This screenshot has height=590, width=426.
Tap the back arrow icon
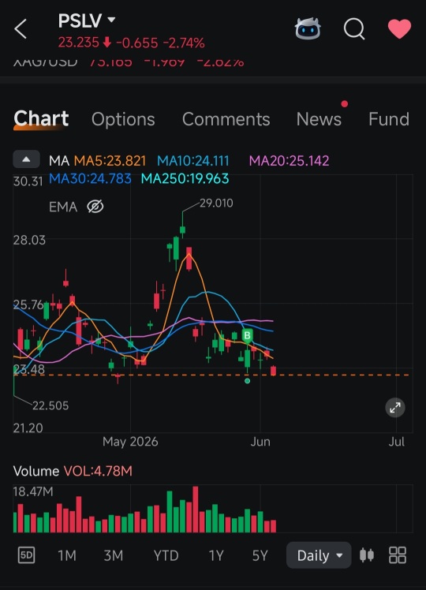point(21,29)
